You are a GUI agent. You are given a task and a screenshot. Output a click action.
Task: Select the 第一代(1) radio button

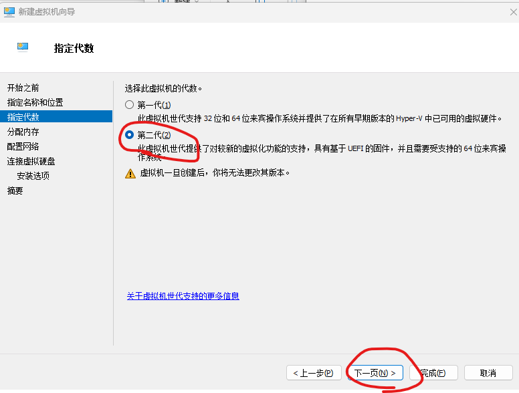coord(130,105)
